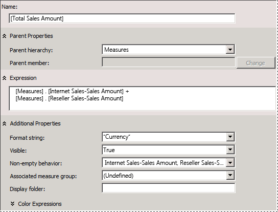Click the Display folder input field
Screen dimensions: 278x212
click(169, 188)
